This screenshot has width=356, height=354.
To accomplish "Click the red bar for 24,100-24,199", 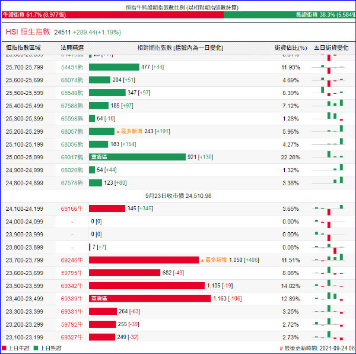I will (107, 208).
